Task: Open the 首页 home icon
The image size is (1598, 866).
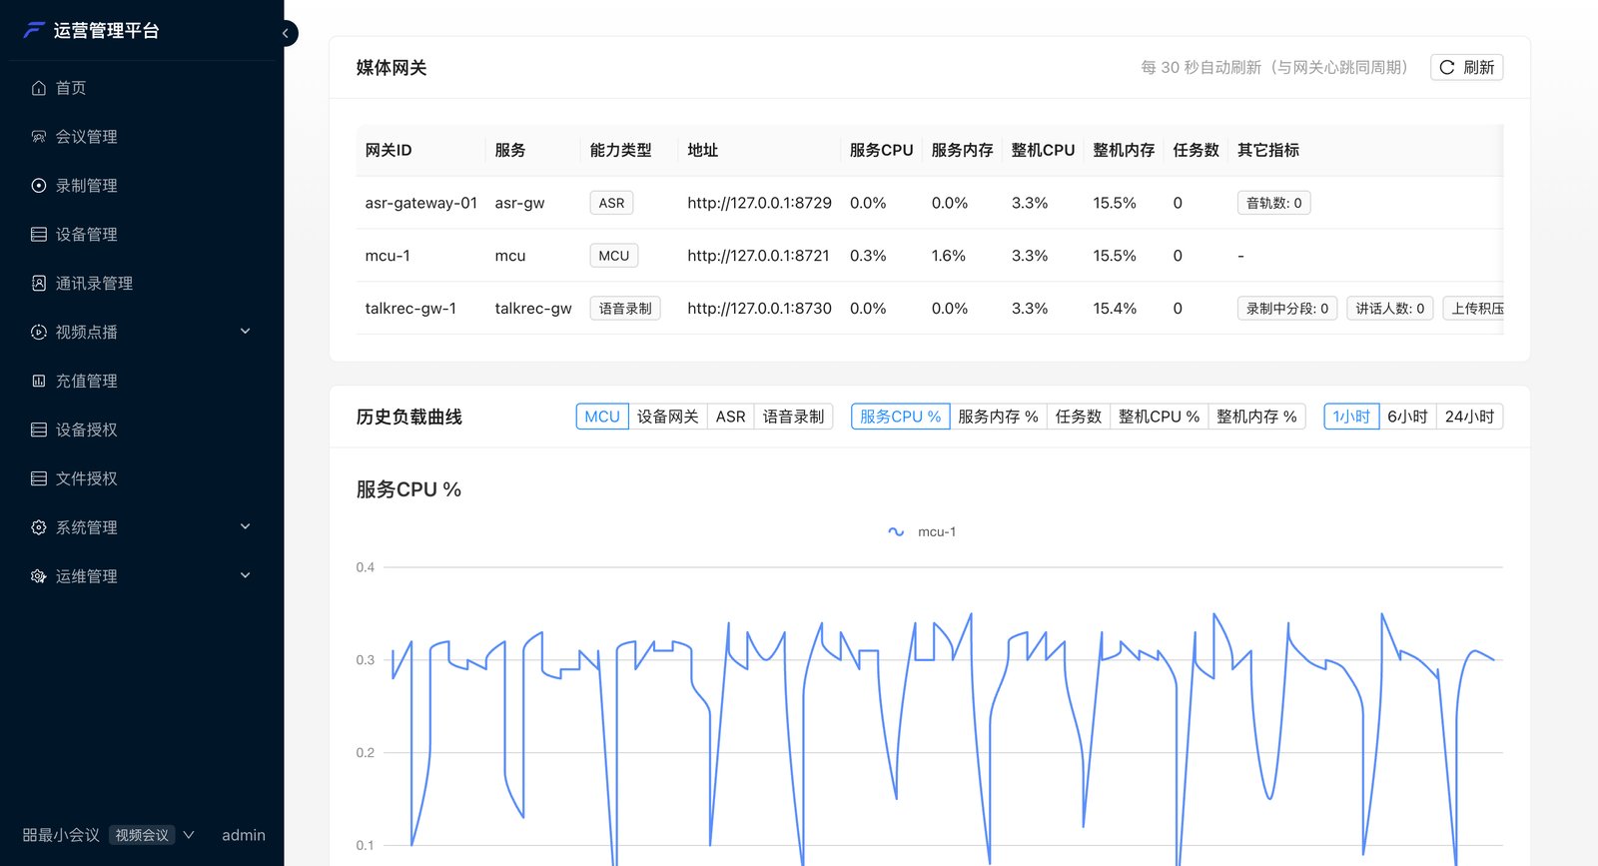Action: pyautogui.click(x=39, y=88)
